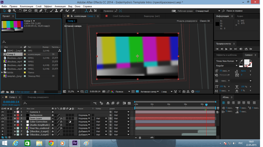Image resolution: width=263 pixels, height=147 pixels.
Task: Click the white fill color swatch
Action: tap(247, 62)
